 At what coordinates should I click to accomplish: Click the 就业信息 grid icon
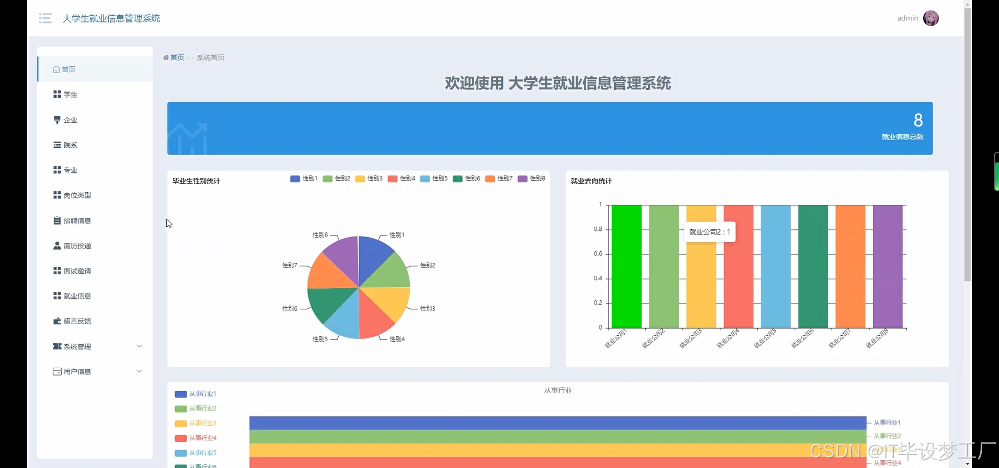(57, 296)
